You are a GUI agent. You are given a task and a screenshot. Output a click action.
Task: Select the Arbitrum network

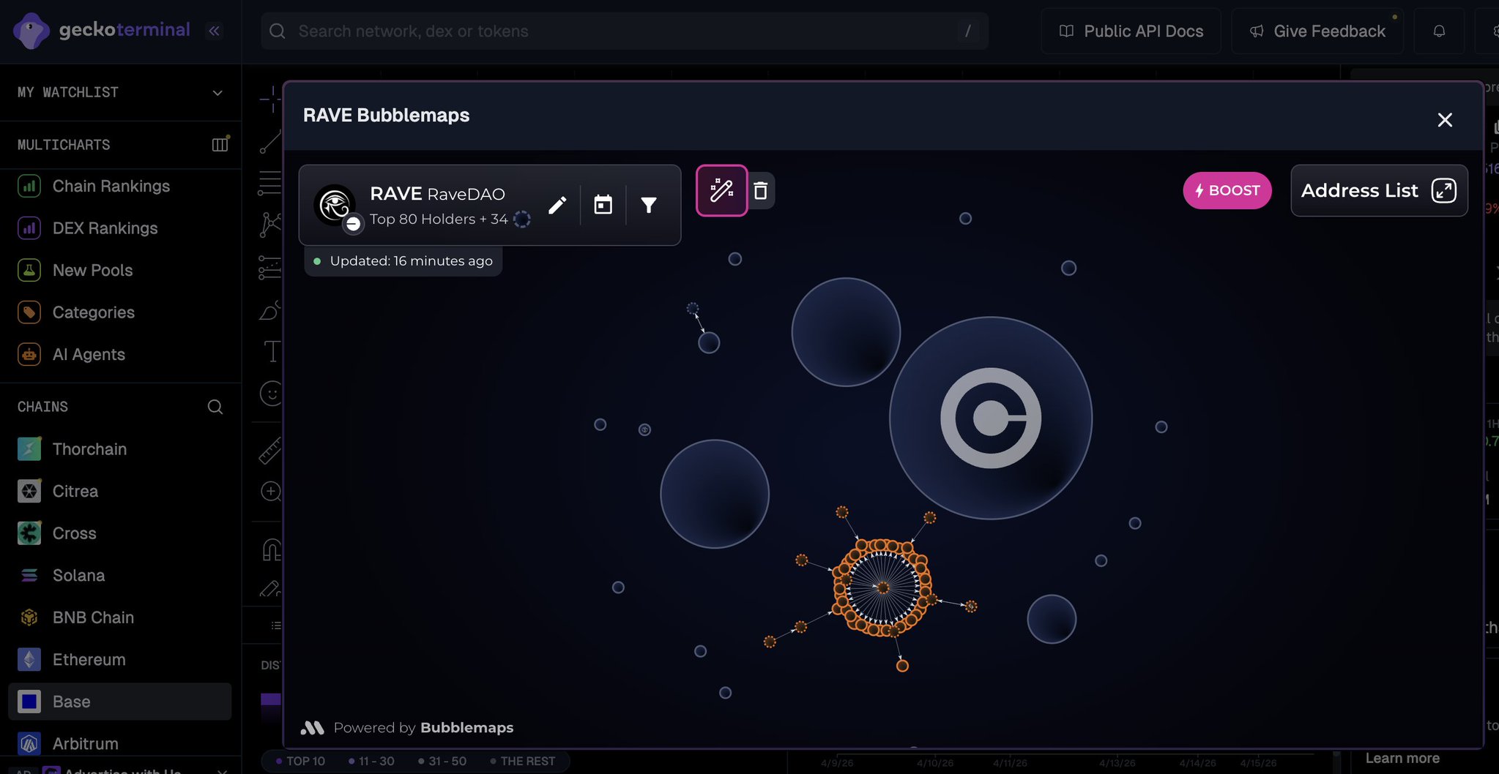(x=121, y=744)
